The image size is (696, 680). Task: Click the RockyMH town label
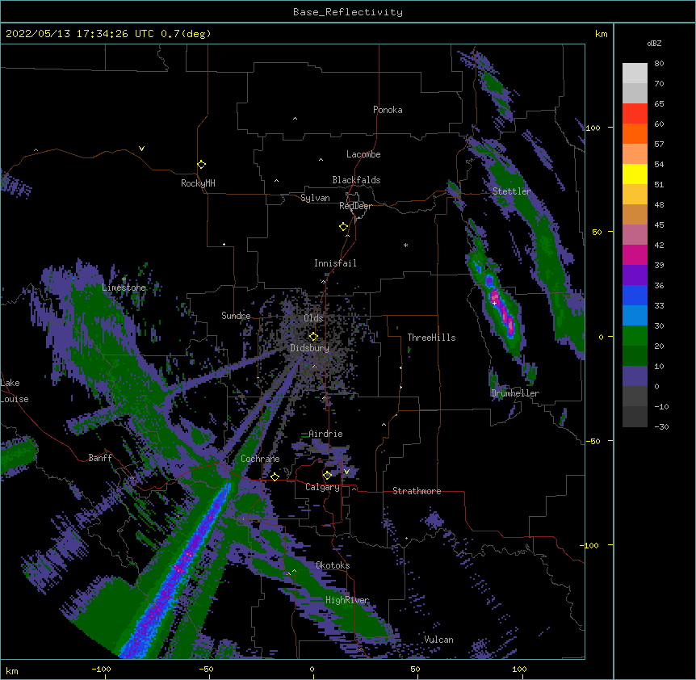198,183
